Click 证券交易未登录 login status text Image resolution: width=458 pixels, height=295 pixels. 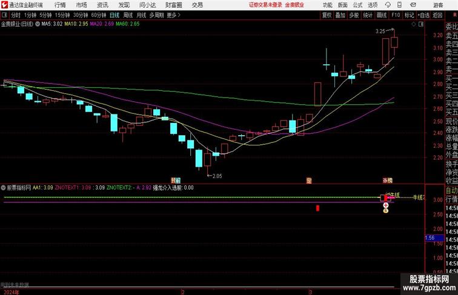(265, 5)
